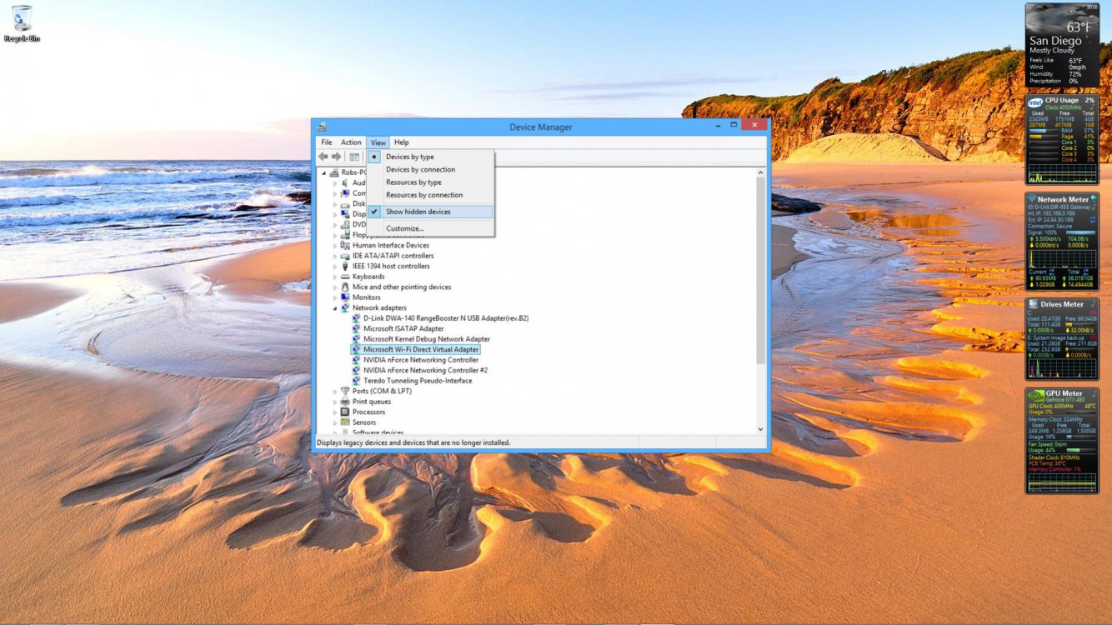1112x625 pixels.
Task: Click the Drives Meter gadget title
Action: [1062, 304]
